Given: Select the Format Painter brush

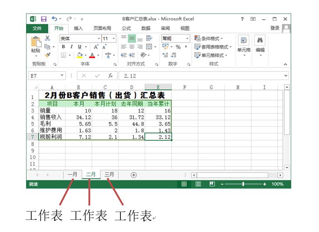Looking at the screenshot, I should pyautogui.click(x=48, y=55).
